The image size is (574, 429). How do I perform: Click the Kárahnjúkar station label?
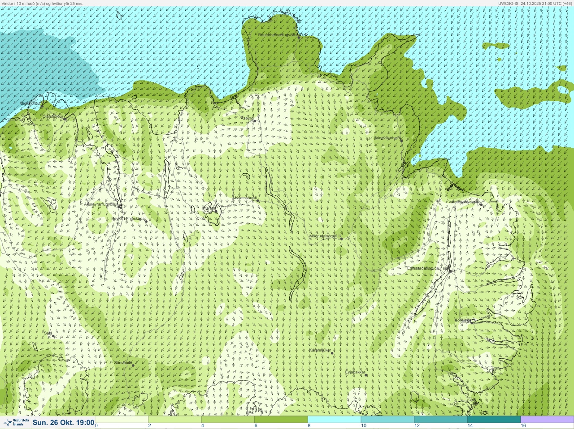320,350
